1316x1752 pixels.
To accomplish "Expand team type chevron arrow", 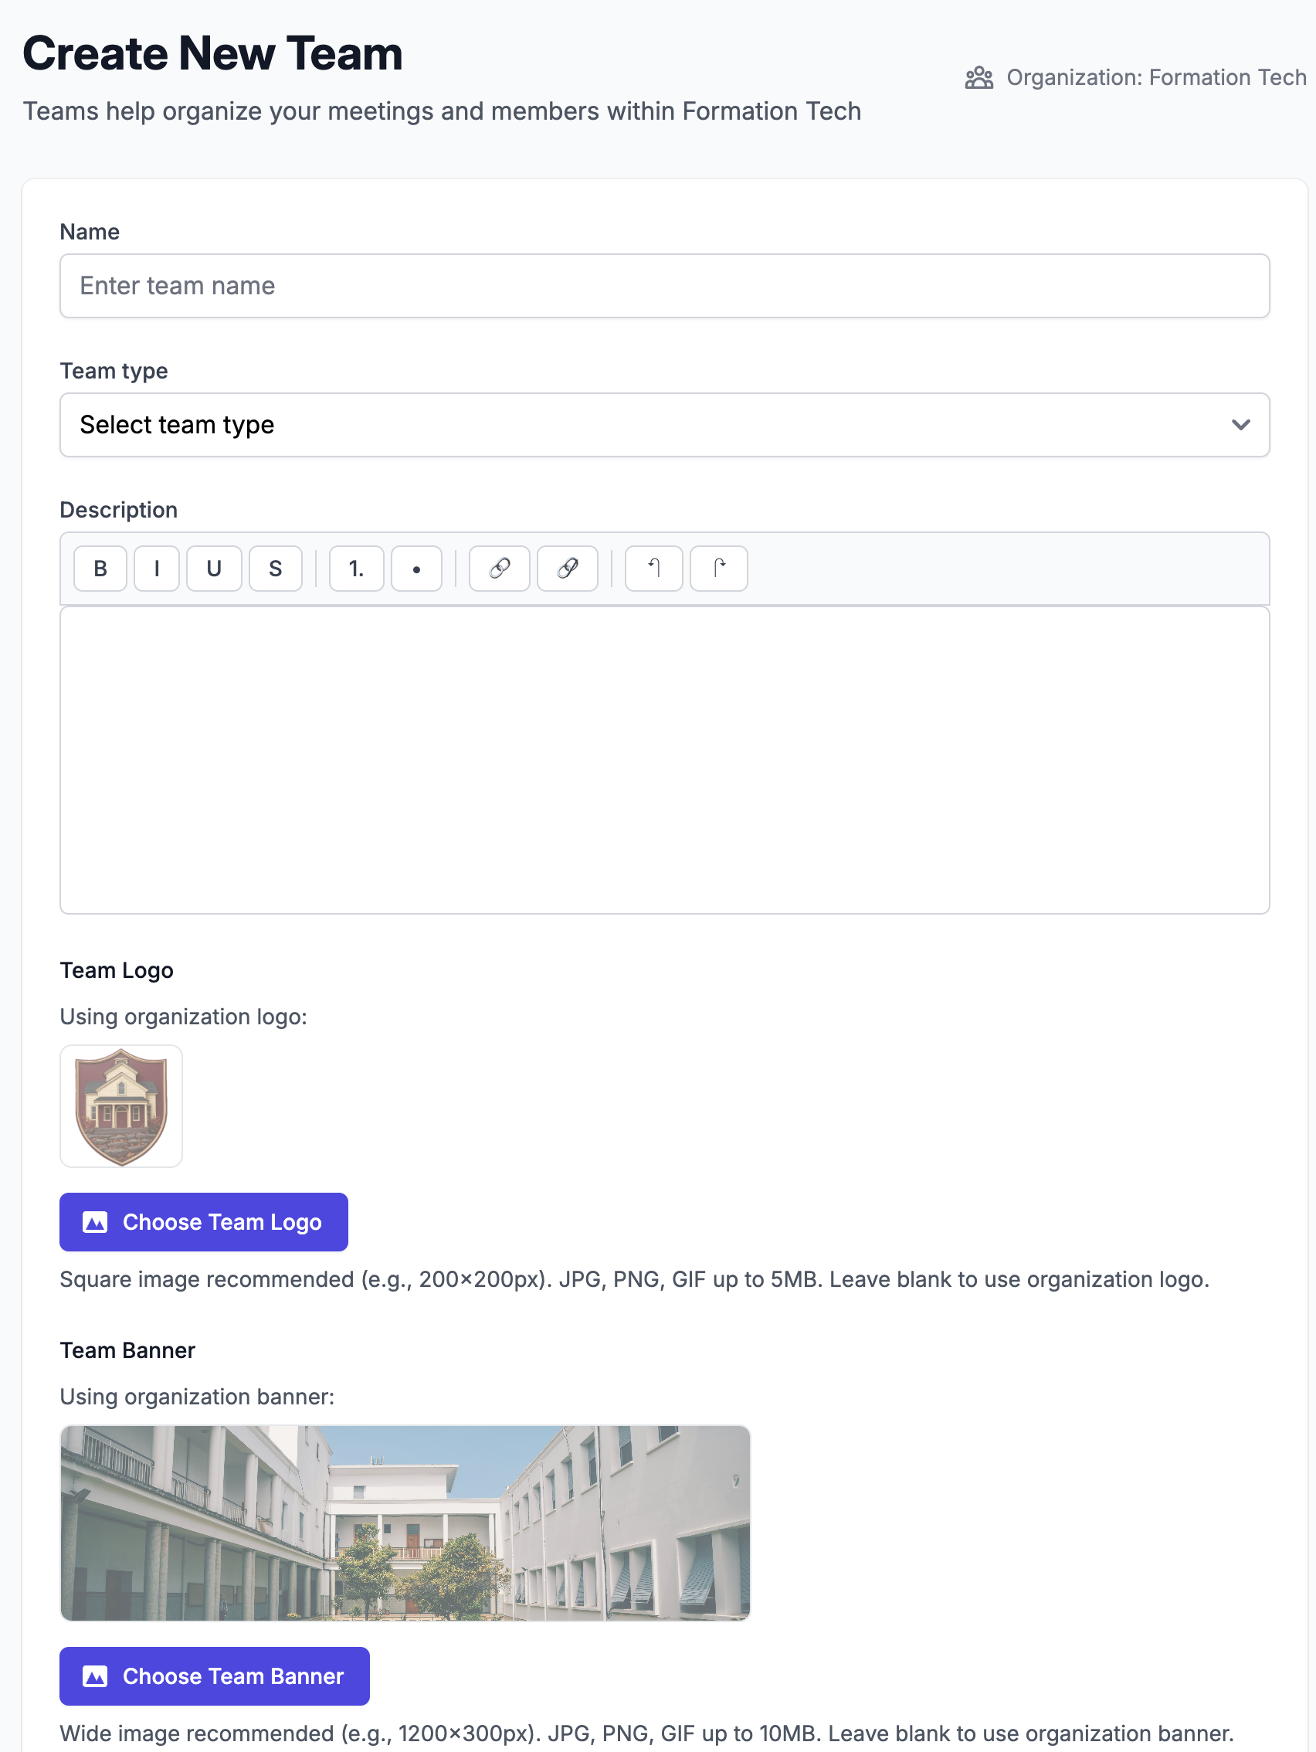I will pyautogui.click(x=1241, y=426).
